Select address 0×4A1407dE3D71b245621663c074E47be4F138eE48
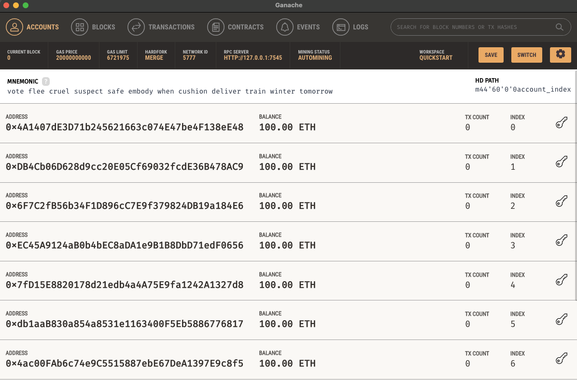Screen dimensions: 577x380 pos(125,127)
